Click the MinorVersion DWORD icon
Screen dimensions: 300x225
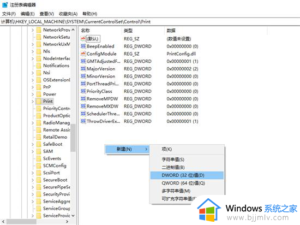(83, 76)
